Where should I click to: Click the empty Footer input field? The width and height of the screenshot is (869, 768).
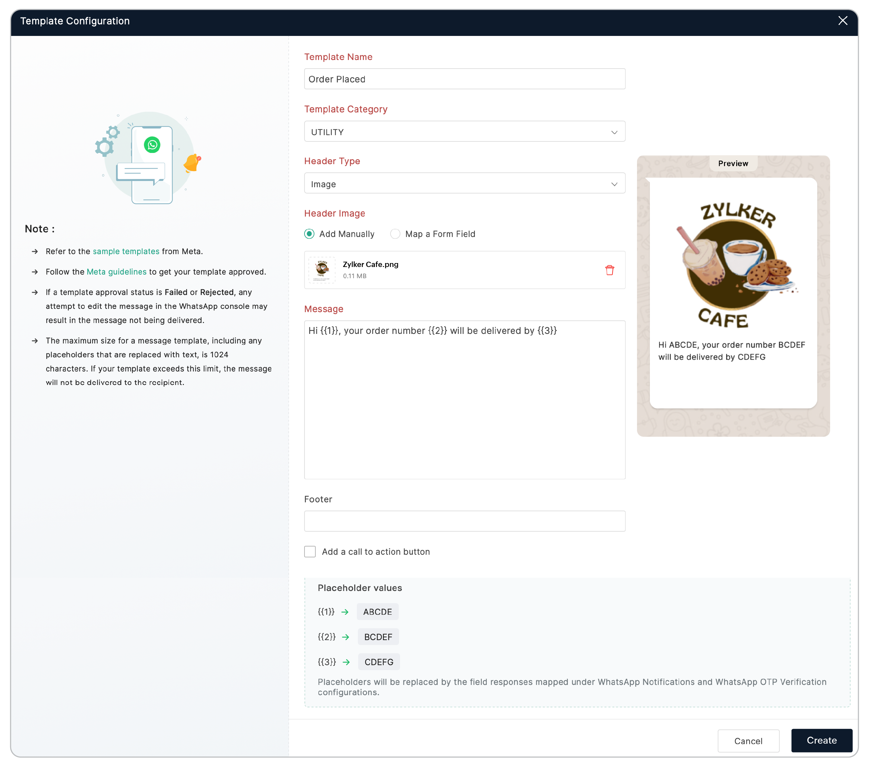coord(464,521)
